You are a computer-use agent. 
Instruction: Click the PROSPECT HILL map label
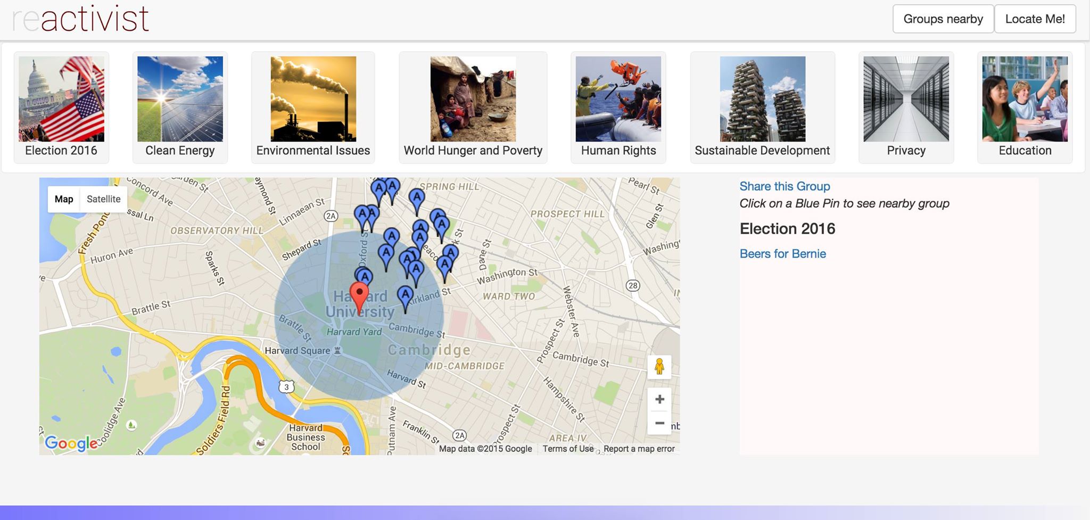click(x=567, y=214)
